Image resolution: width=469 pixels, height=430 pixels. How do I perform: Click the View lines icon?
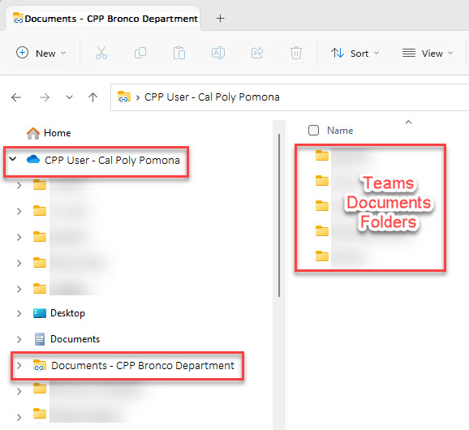click(x=409, y=53)
